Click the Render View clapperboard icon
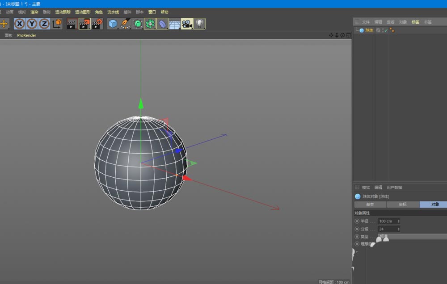This screenshot has width=447, height=284. tap(72, 24)
